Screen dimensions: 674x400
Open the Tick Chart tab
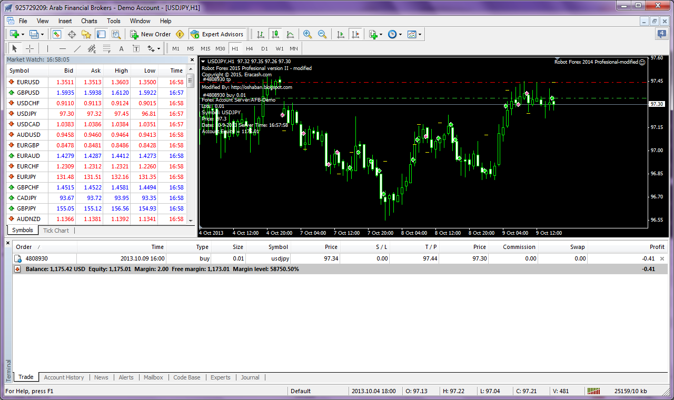[x=56, y=231]
